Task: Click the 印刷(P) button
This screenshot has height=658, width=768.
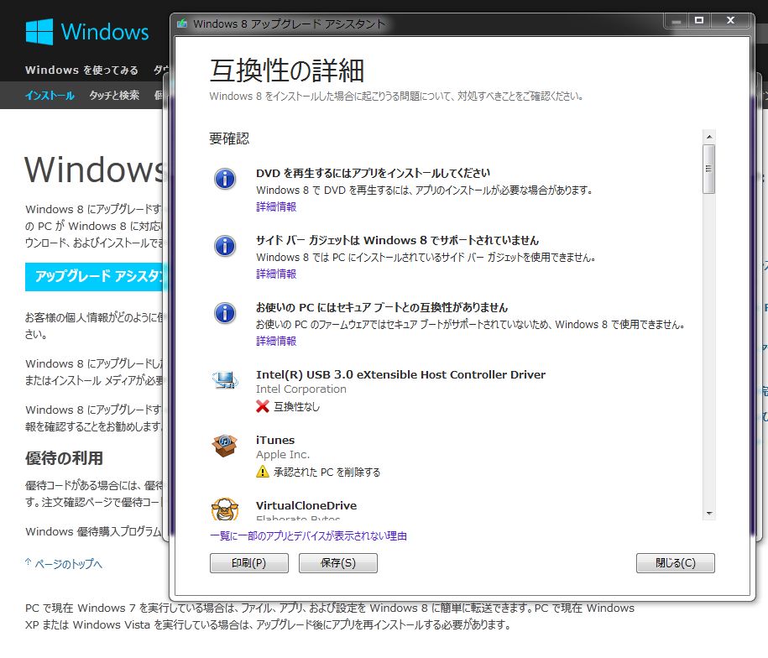Action: coord(248,563)
